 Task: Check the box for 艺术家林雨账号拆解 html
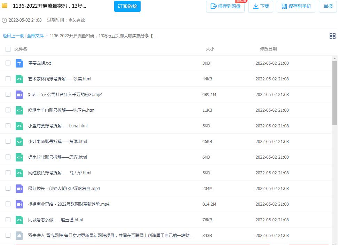click(8, 79)
